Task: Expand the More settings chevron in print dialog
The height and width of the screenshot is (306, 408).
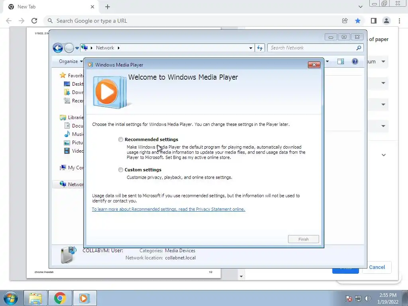Action: 384,155
